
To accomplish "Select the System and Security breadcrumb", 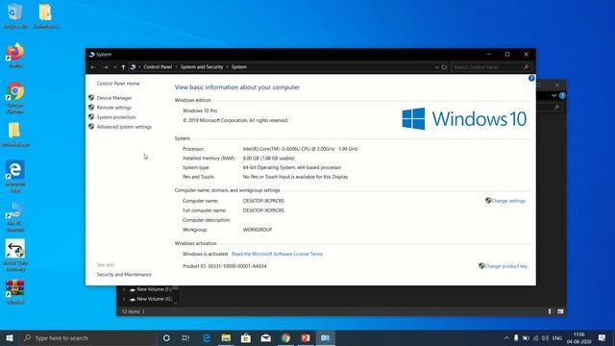I will [x=202, y=67].
